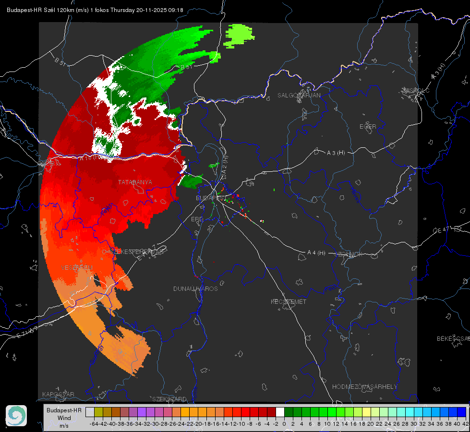470x432 pixels.
Task: Click the 'A 4 (H)' road label
Action: (x=316, y=253)
